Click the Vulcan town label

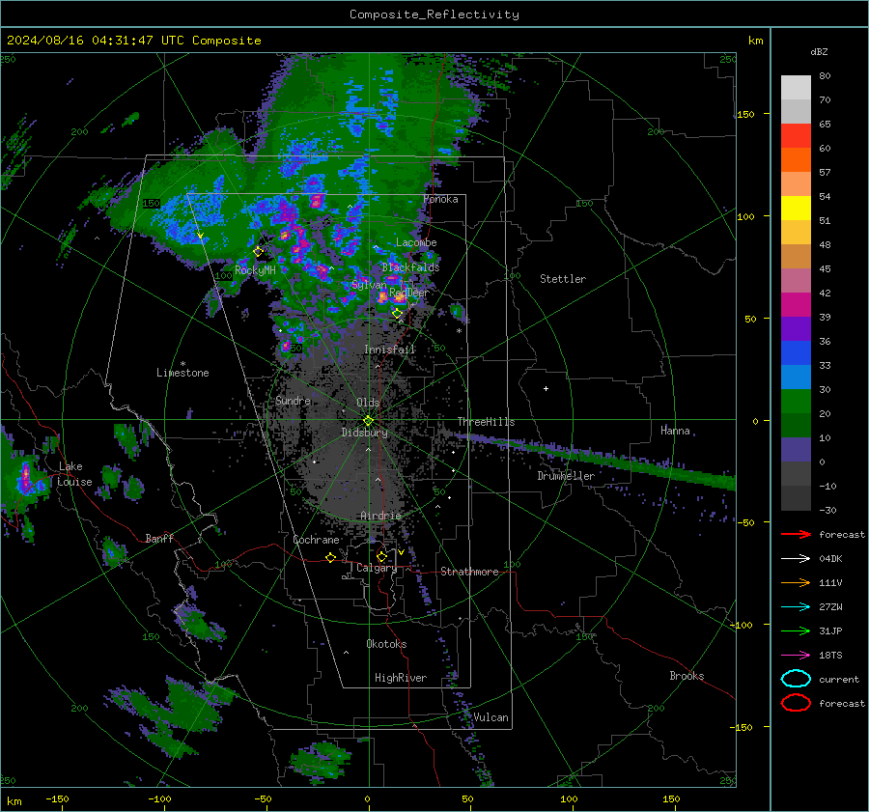click(491, 717)
